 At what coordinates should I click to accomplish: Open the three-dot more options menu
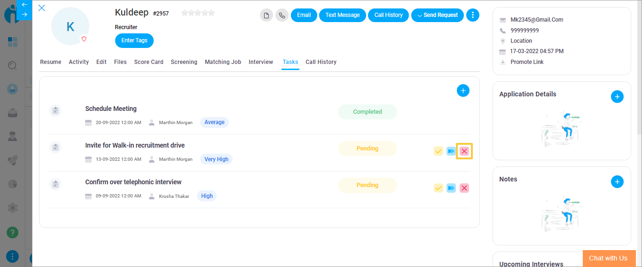[x=472, y=15]
